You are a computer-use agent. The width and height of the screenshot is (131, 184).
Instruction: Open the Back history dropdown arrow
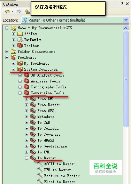[x=13, y=11]
